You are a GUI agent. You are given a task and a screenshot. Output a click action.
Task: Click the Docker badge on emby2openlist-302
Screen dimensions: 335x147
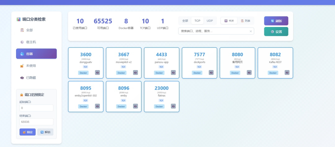(83, 106)
